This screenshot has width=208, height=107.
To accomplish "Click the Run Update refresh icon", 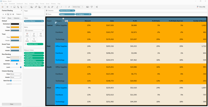I will 25,7.
